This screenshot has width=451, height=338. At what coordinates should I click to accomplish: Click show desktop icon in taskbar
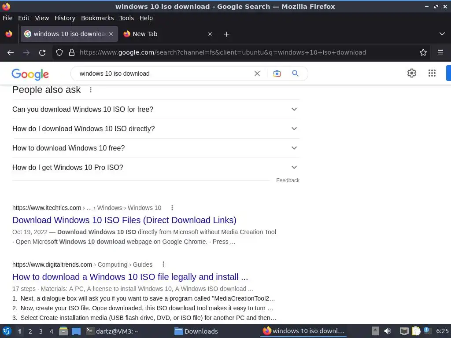(x=76, y=331)
